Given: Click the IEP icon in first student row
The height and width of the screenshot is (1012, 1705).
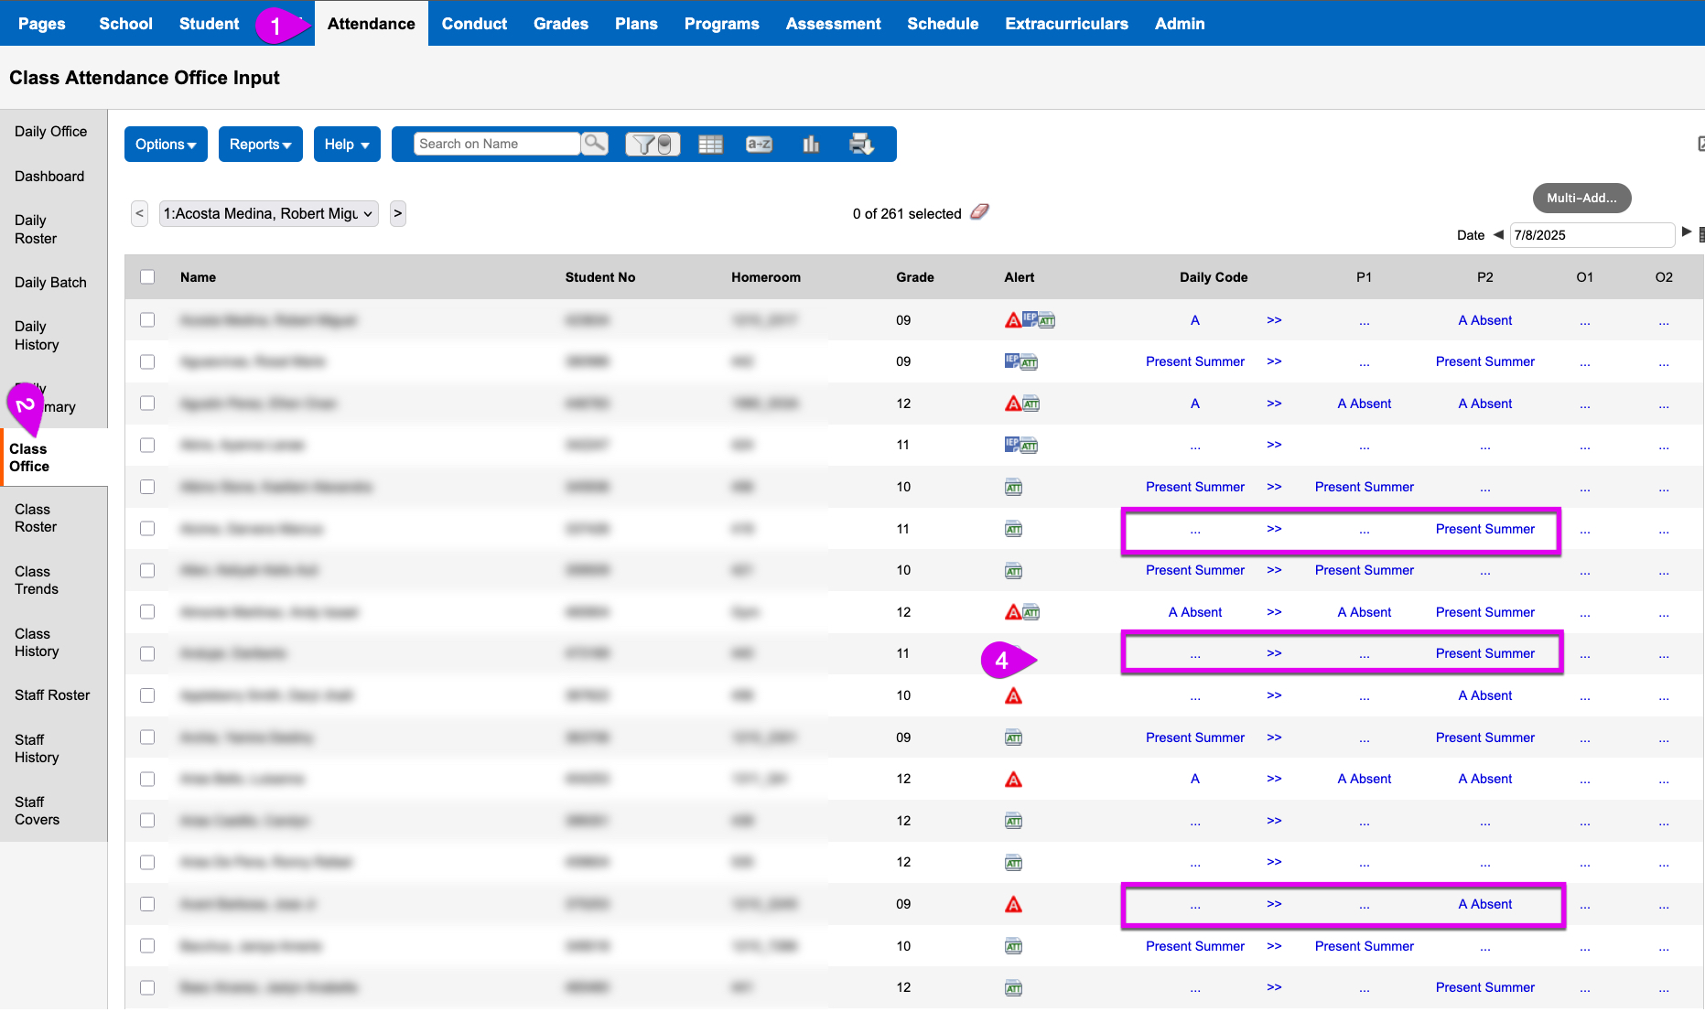Looking at the screenshot, I should tap(1030, 318).
